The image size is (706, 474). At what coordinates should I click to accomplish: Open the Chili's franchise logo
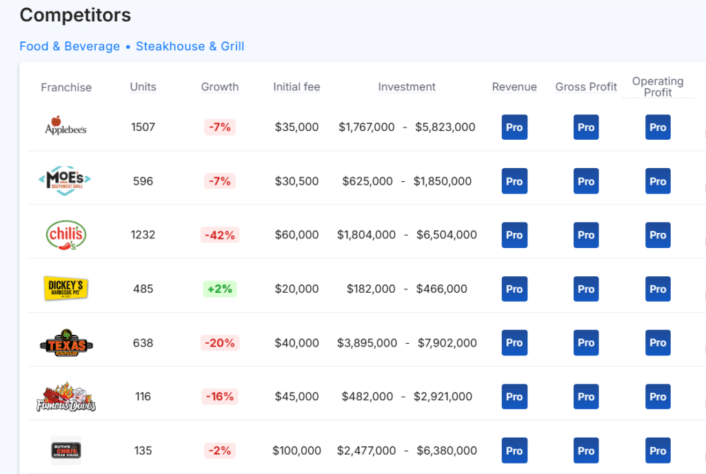coord(66,235)
